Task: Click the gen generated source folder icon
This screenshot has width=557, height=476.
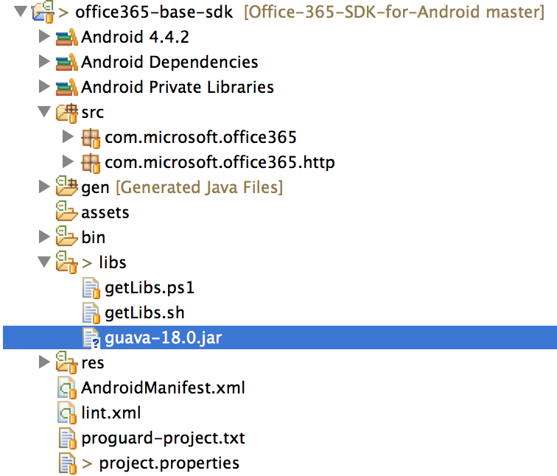Action: pyautogui.click(x=66, y=186)
